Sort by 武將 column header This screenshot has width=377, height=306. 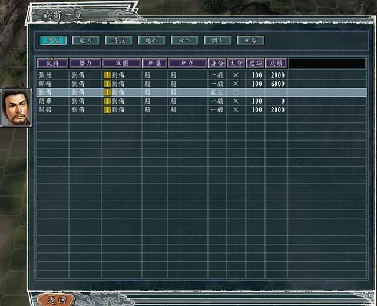(x=52, y=63)
